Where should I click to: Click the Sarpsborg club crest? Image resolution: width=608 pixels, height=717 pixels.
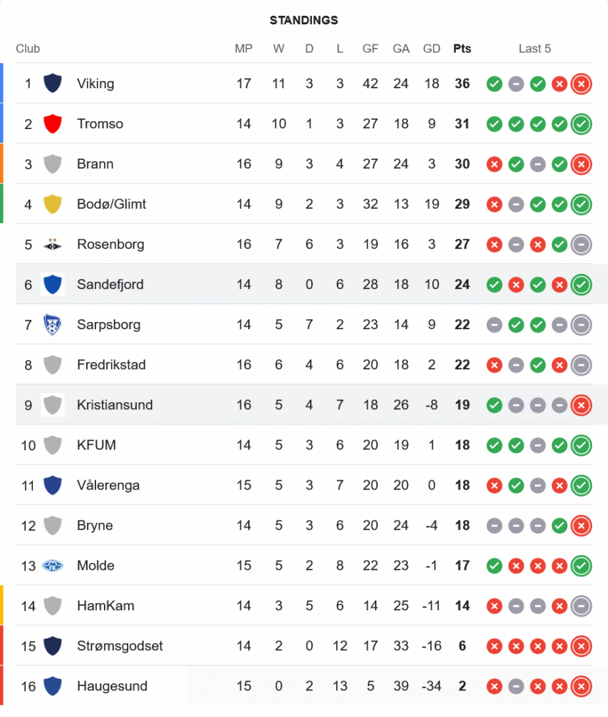(52, 324)
